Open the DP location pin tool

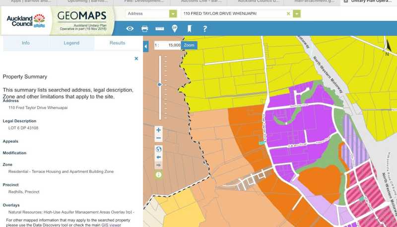click(x=175, y=29)
